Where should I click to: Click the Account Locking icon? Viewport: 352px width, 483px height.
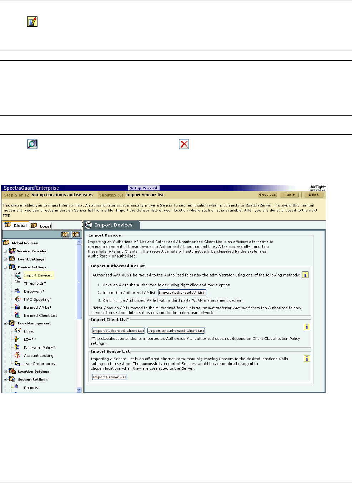17,355
